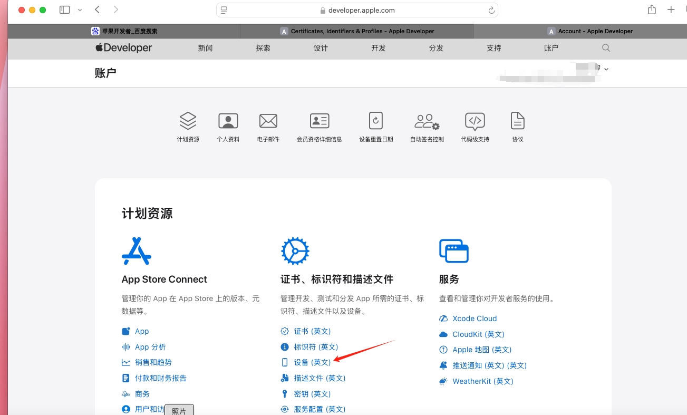This screenshot has width=687, height=415.
Task: Click the Apple Developer logo
Action: [x=124, y=48]
